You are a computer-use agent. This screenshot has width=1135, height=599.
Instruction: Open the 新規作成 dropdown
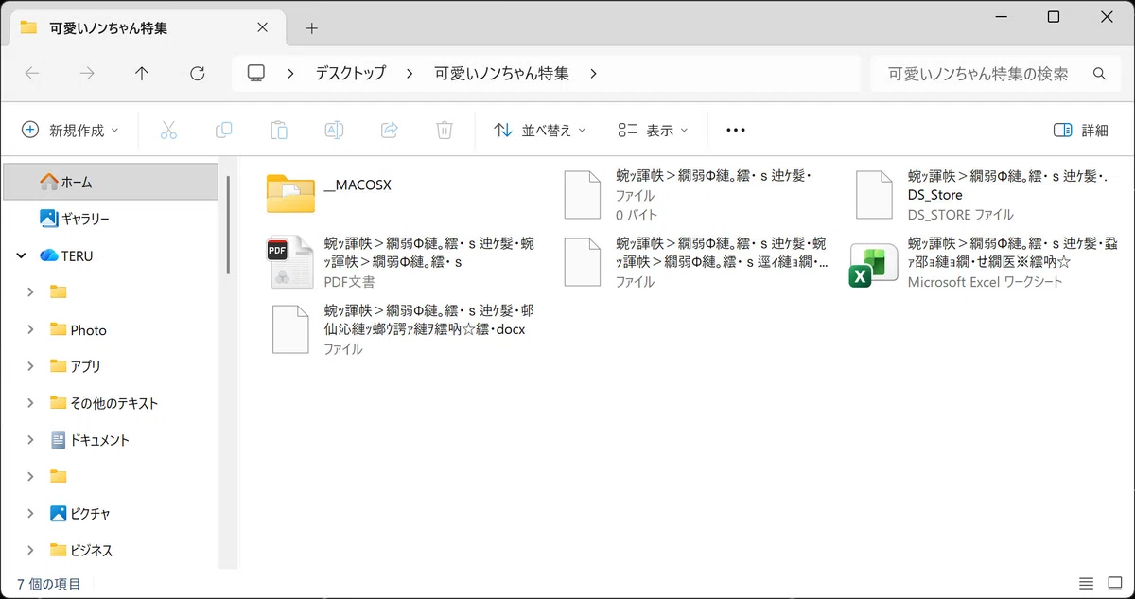tap(70, 131)
